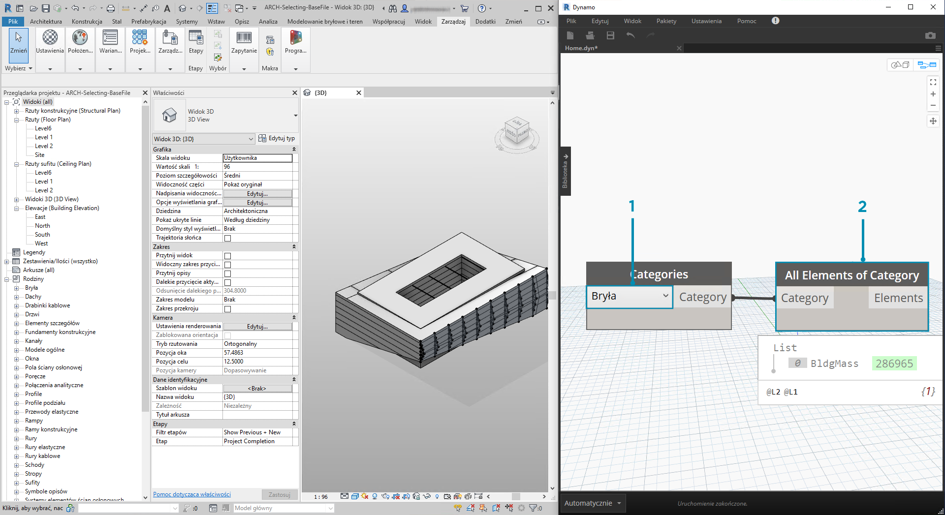Image resolution: width=945 pixels, height=515 pixels.
Task: Click Undo icon in Dynamo toolbar
Action: coord(630,35)
